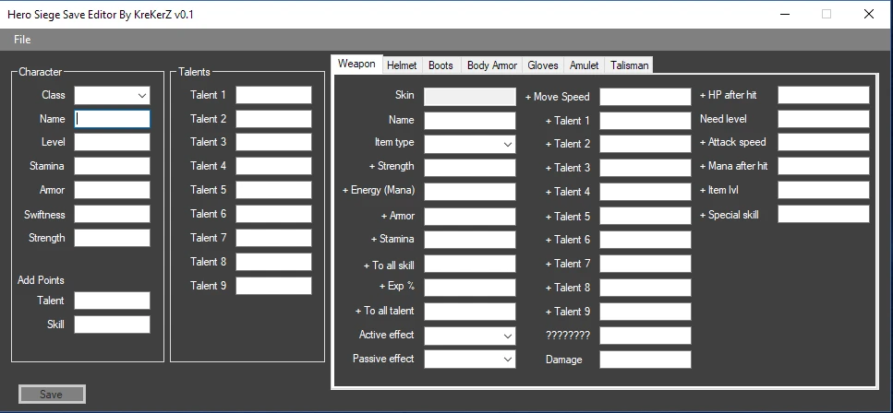This screenshot has height=413, width=893.
Task: Open the Active effect dropdown
Action: [x=470, y=336]
